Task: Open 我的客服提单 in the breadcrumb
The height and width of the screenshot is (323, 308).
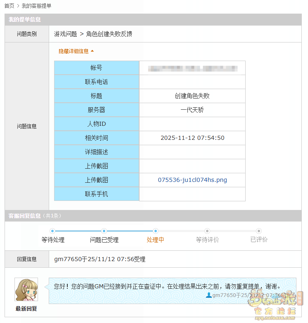Action: tap(36, 6)
